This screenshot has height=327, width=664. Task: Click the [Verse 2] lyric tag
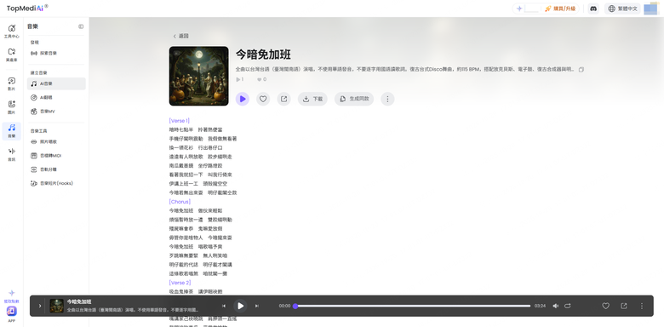tap(180, 283)
